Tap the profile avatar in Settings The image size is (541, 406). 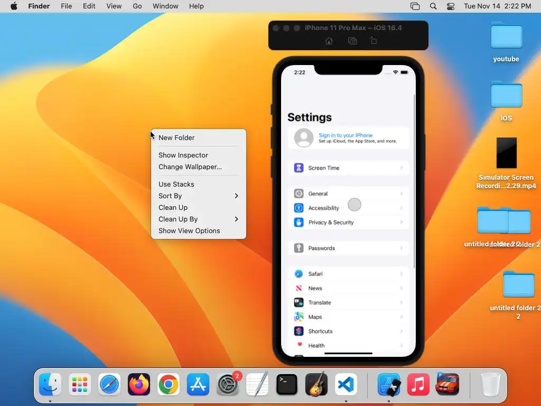304,138
